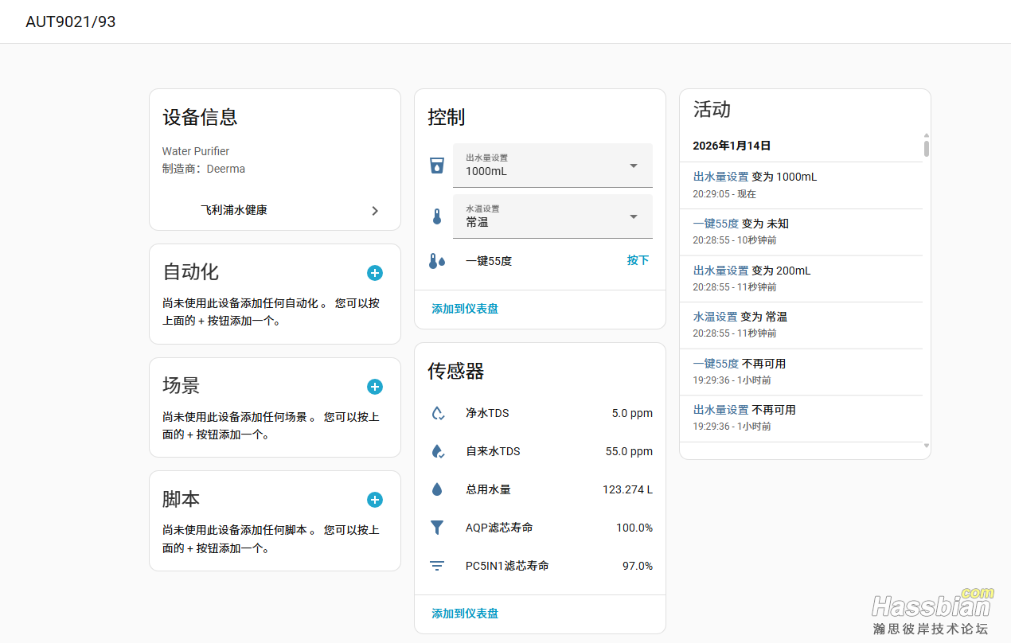This screenshot has height=643, width=1011.
Task: Click the 活动 panel scrollbar thumb
Action: pyautogui.click(x=927, y=148)
